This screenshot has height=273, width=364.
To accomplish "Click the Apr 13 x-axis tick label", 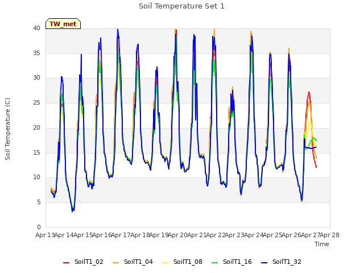I will tap(45, 235).
